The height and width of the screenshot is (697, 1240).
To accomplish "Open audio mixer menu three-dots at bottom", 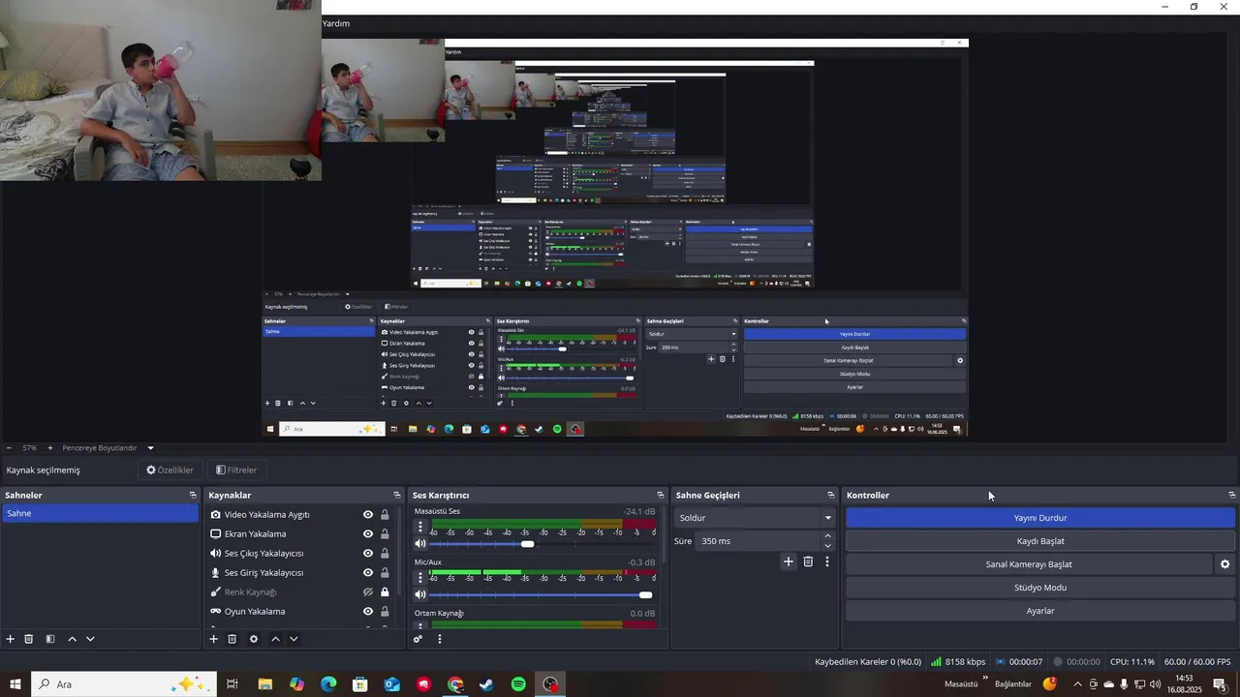I will (x=440, y=639).
